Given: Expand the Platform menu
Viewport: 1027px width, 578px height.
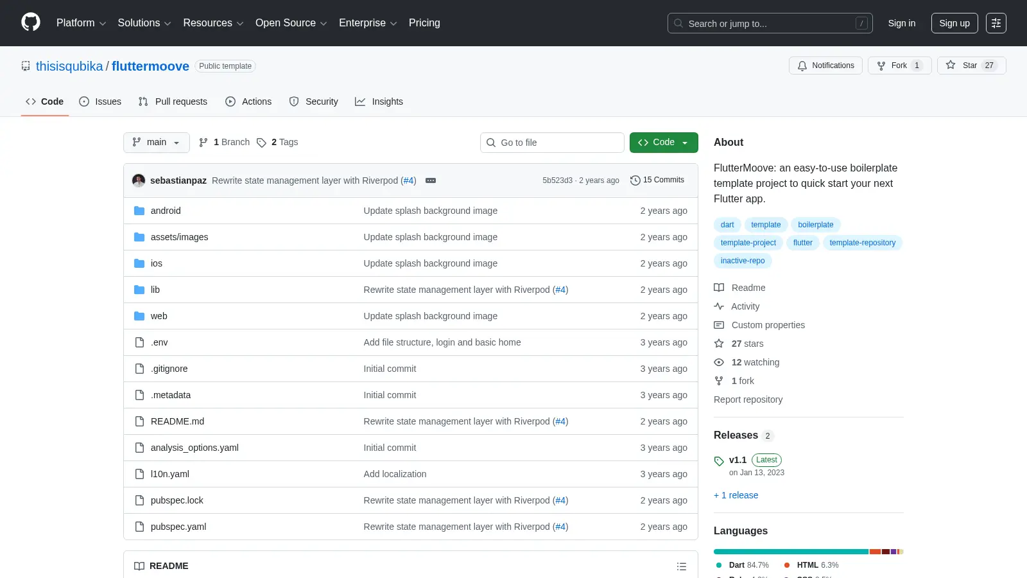Looking at the screenshot, I should (81, 23).
